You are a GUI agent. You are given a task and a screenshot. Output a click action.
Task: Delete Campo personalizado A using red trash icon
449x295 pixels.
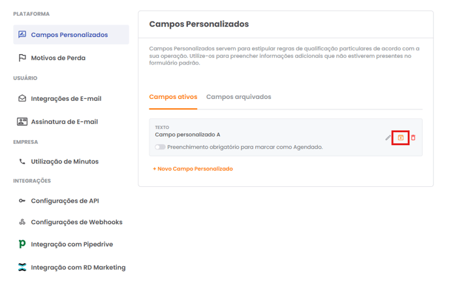click(x=413, y=138)
